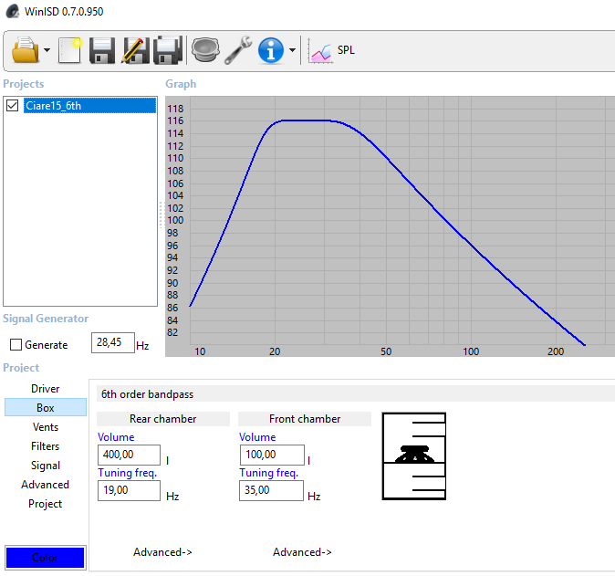The width and height of the screenshot is (615, 576).
Task: Select the Ciare15_6th project entry
Action: tap(89, 106)
